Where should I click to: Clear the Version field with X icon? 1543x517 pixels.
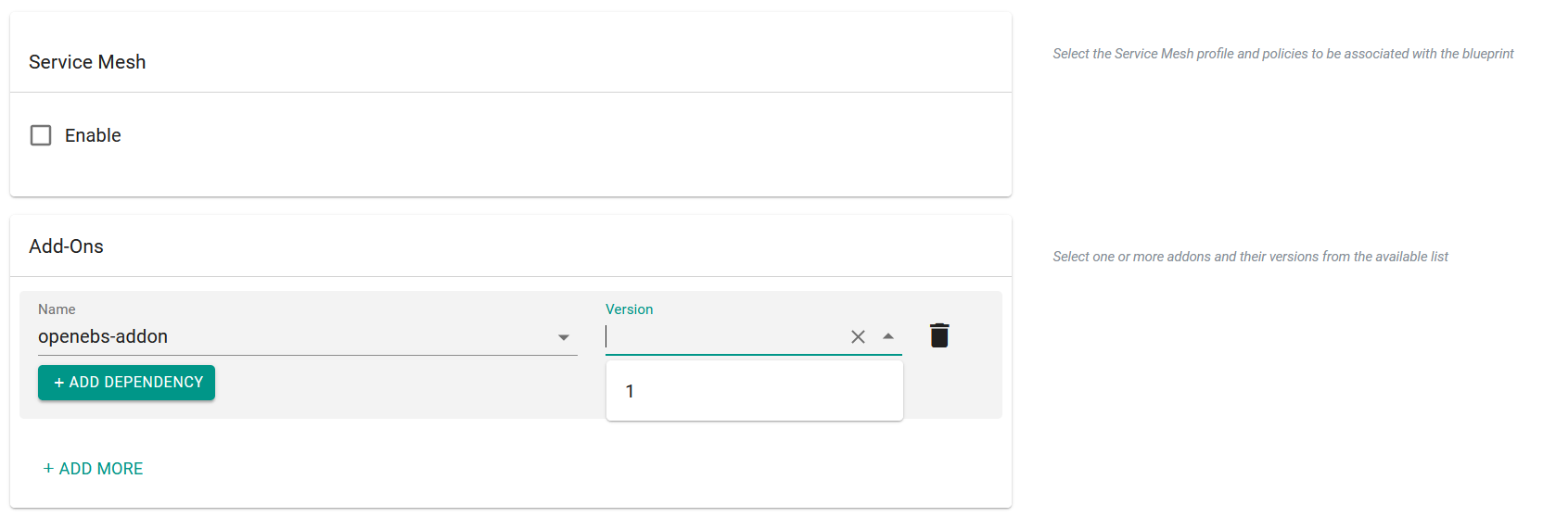coord(858,336)
